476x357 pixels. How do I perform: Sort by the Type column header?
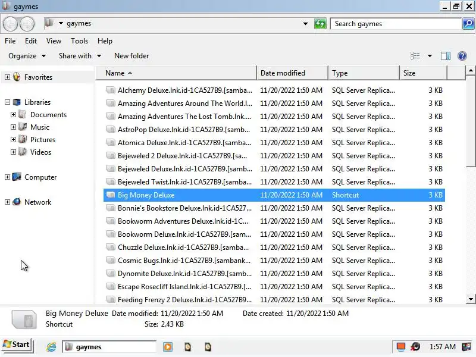pos(364,73)
